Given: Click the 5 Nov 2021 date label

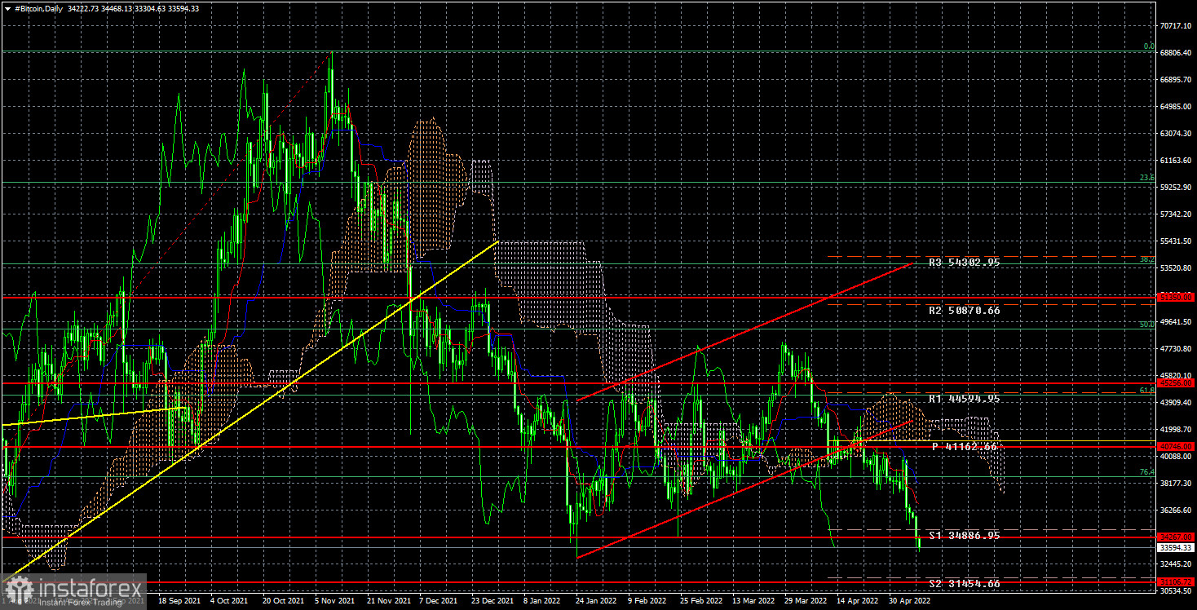Looking at the screenshot, I should point(335,601).
